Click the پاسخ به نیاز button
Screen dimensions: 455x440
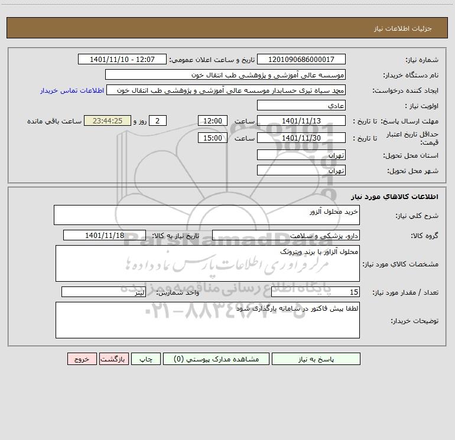click(316, 358)
